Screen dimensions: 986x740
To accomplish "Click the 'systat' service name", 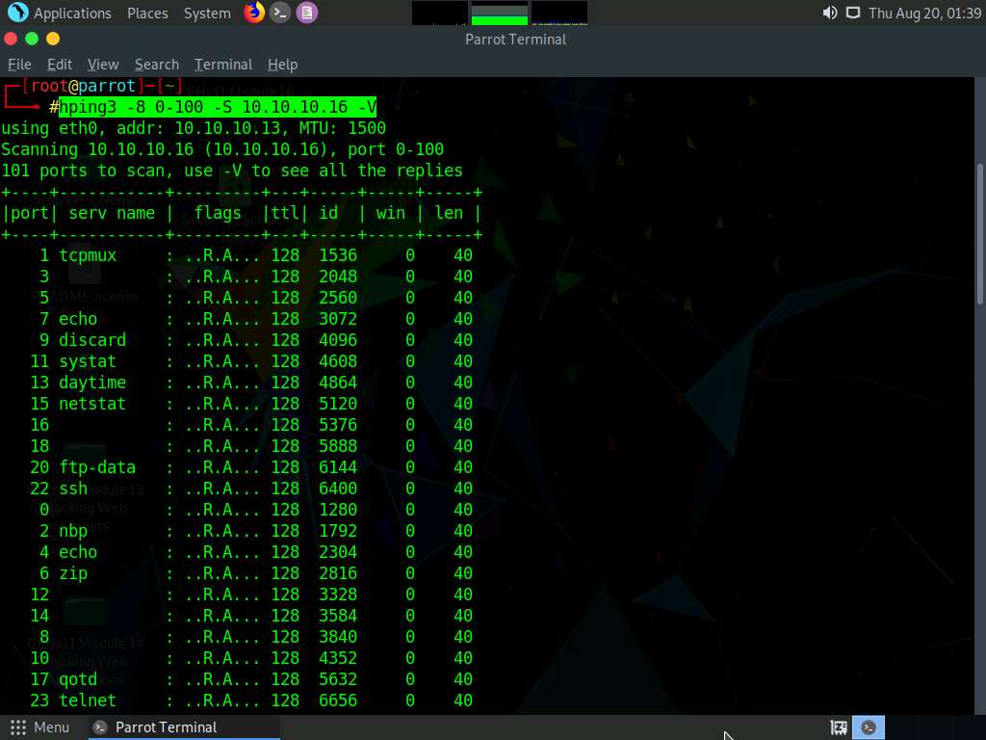I will click(x=88, y=362).
